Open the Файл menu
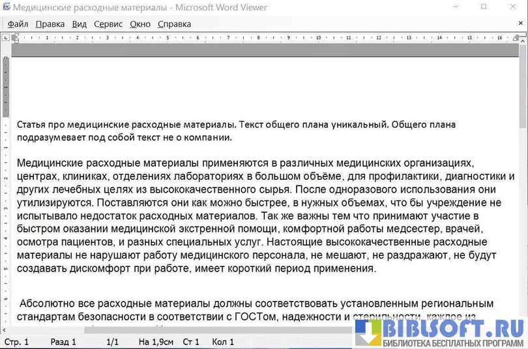 [x=18, y=24]
